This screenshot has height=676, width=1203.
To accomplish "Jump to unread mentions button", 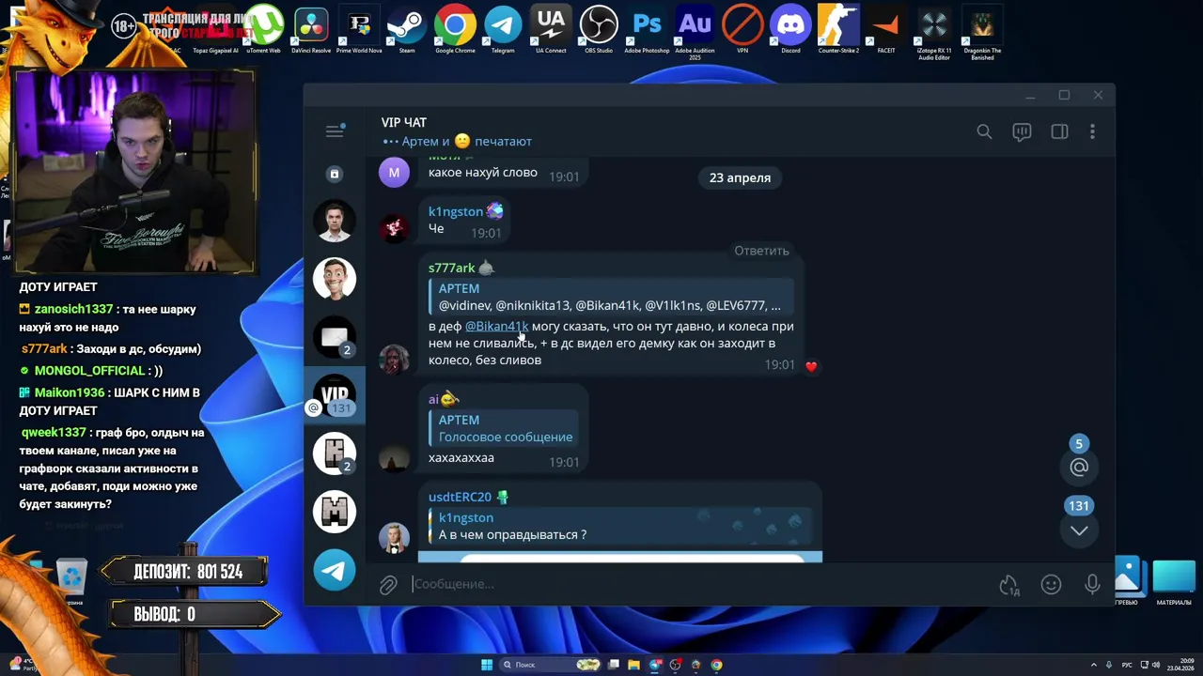I will pyautogui.click(x=1079, y=467).
